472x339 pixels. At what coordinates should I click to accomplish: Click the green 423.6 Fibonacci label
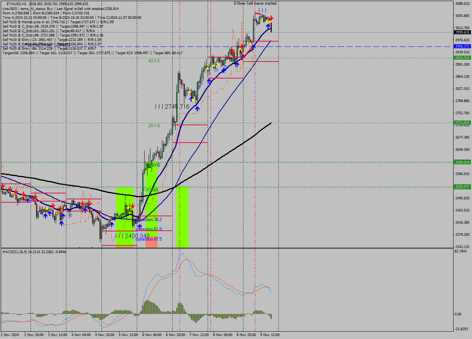coord(154,61)
